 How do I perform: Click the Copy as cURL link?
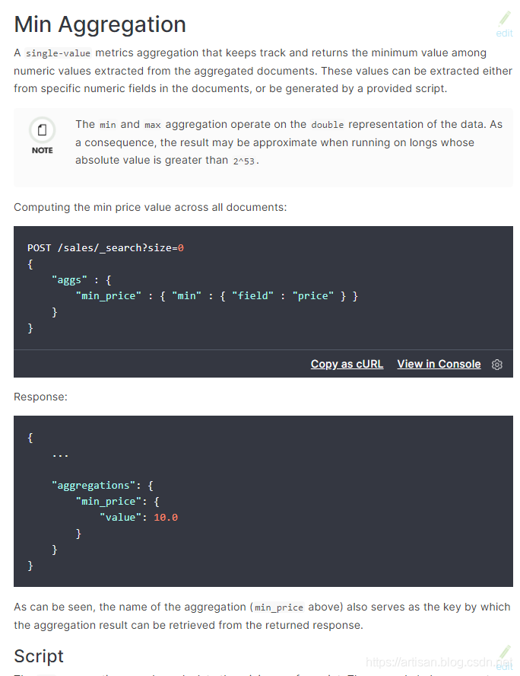[347, 364]
